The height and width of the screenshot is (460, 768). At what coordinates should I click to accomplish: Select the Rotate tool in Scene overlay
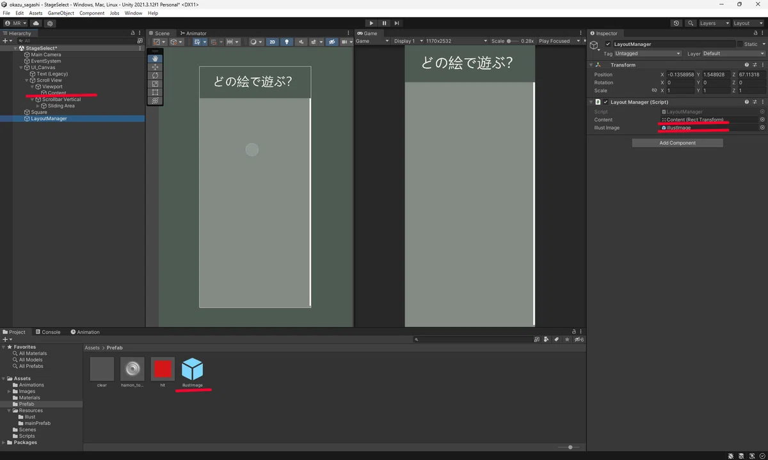(x=155, y=75)
